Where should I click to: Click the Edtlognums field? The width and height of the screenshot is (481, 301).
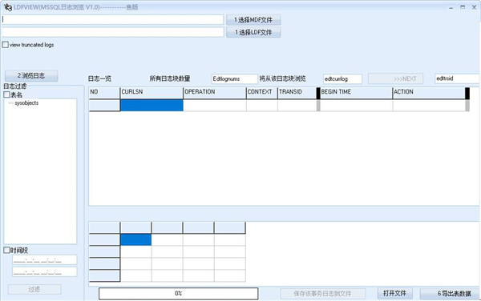[x=235, y=78]
